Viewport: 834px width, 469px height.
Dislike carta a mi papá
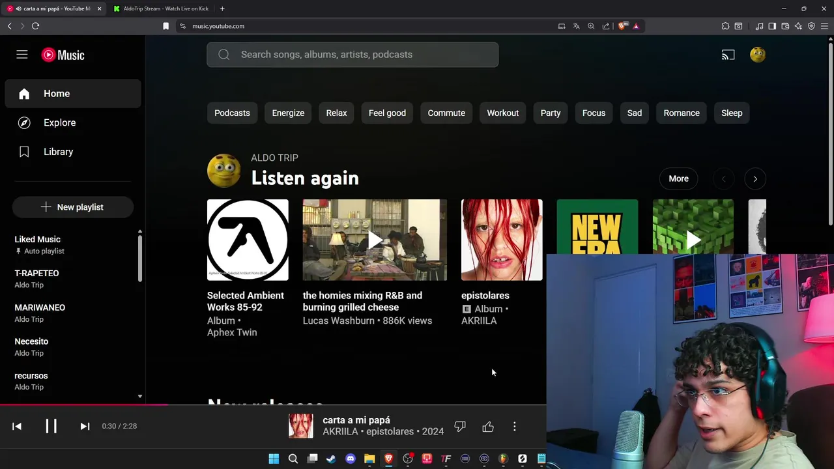coord(460,427)
